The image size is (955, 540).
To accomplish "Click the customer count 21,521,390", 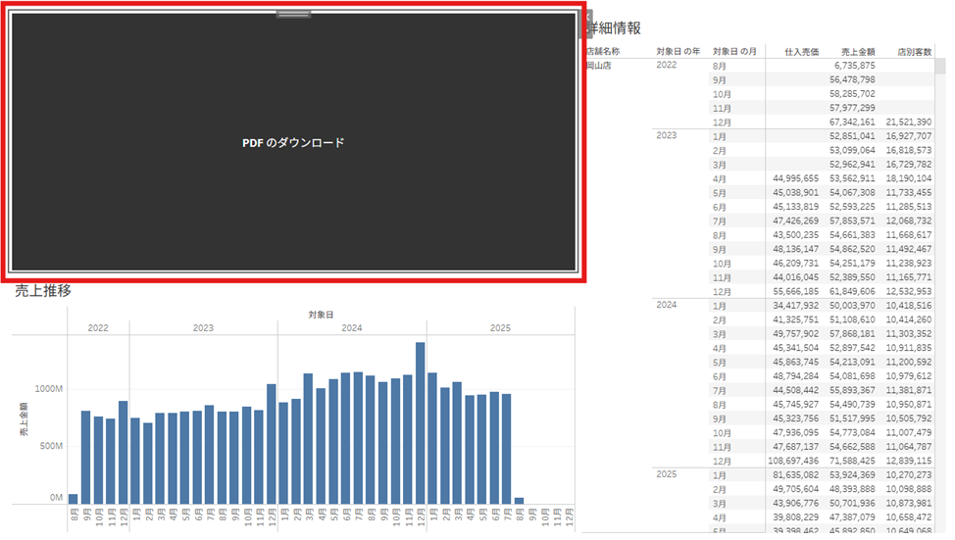I will (x=909, y=123).
